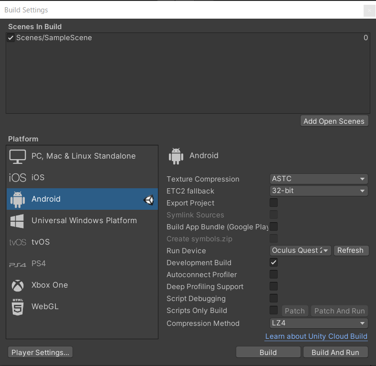Click the Windows logo for Universal Windows Platform

[17, 221]
